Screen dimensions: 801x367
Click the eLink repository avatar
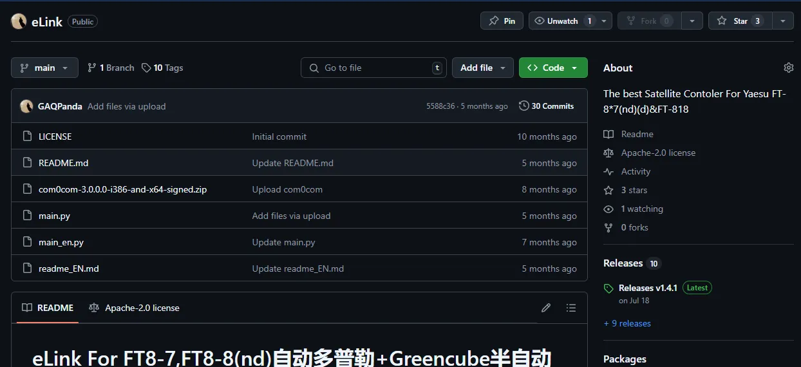pos(19,21)
